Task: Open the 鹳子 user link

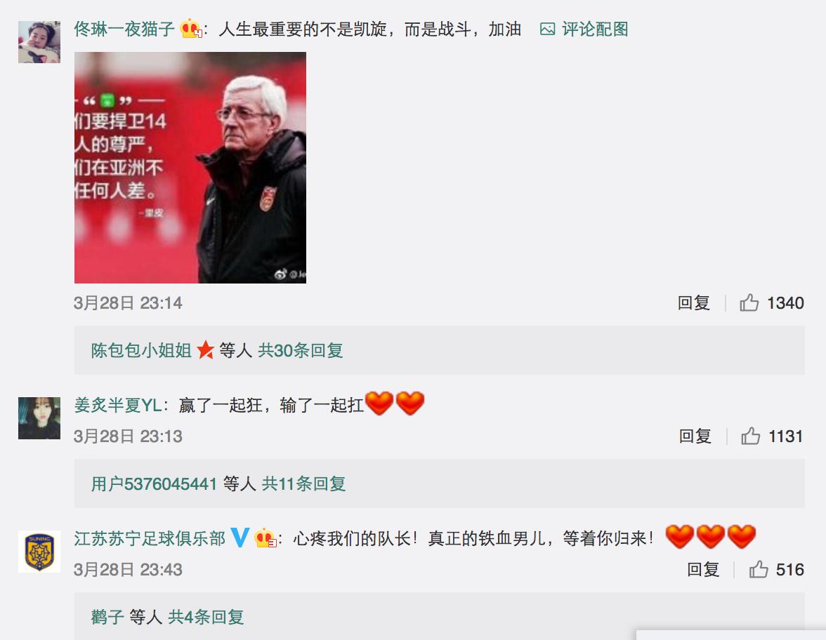Action: pyautogui.click(x=107, y=616)
